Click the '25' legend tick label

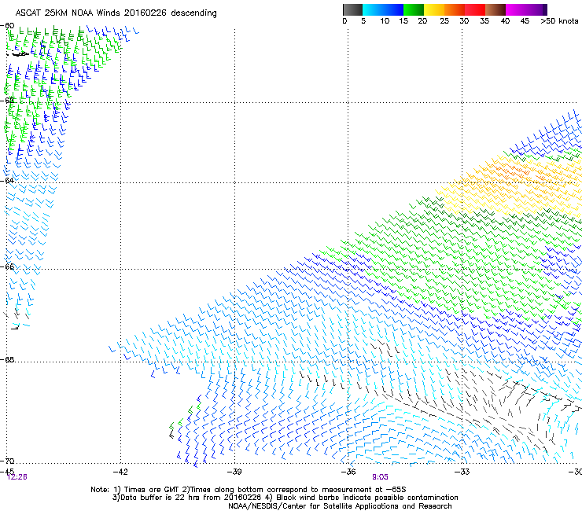tap(444, 21)
